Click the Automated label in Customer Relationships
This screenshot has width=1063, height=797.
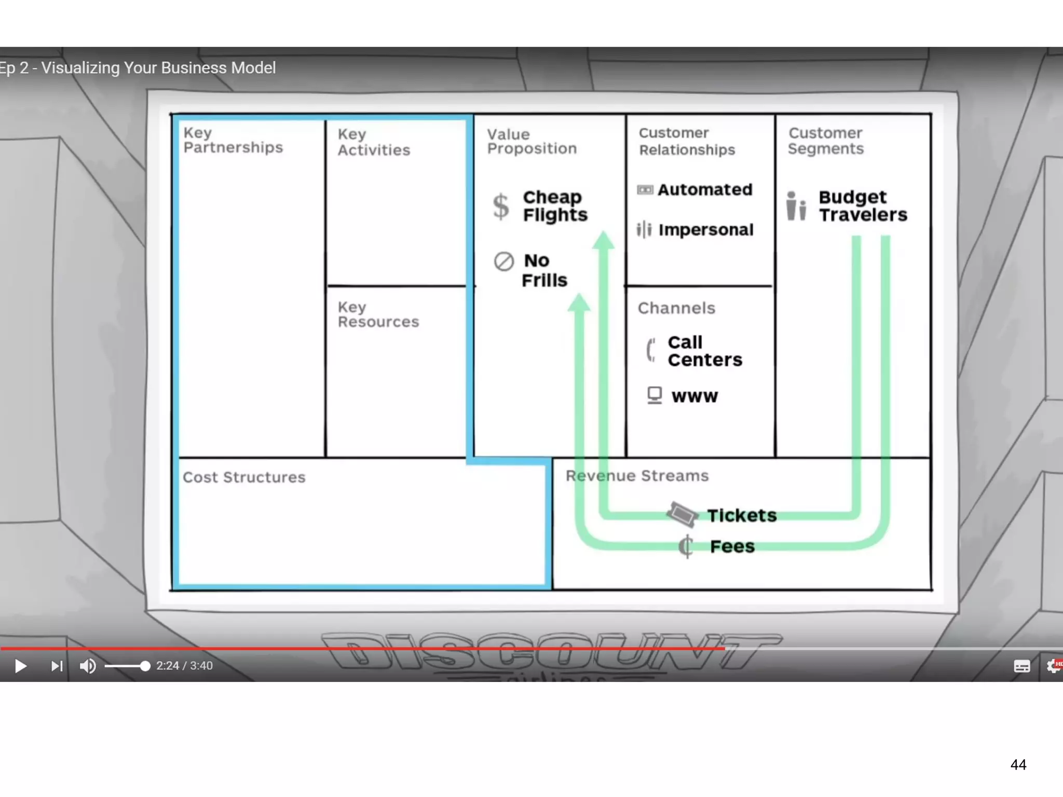(704, 190)
